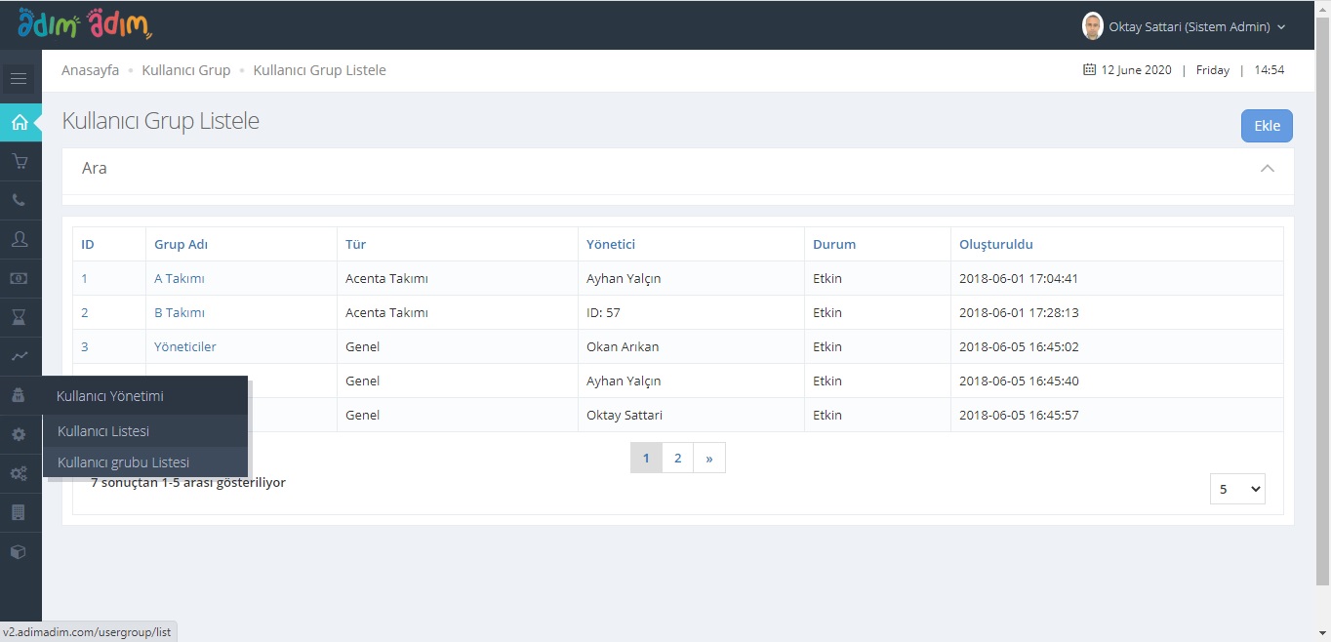Open the shopping cart sidebar section
The image size is (1331, 642).
[20, 162]
